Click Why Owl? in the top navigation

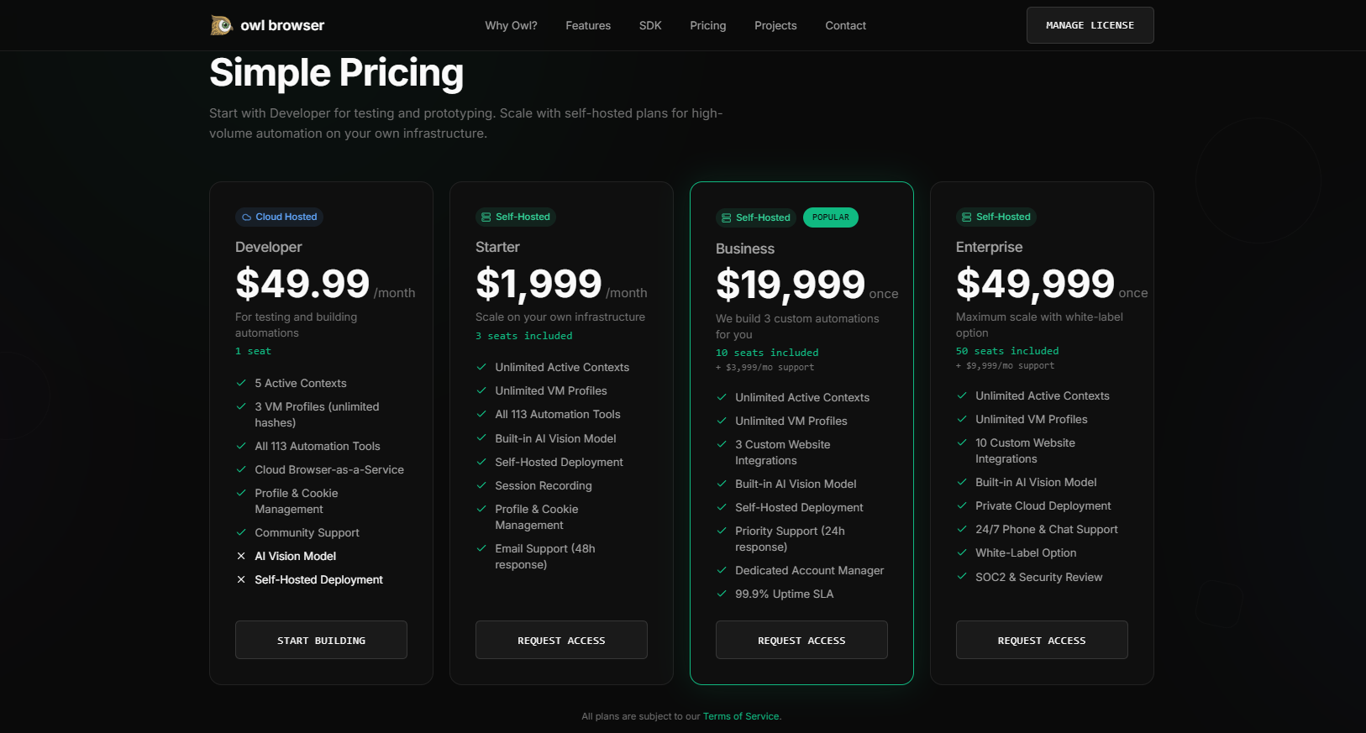point(511,25)
